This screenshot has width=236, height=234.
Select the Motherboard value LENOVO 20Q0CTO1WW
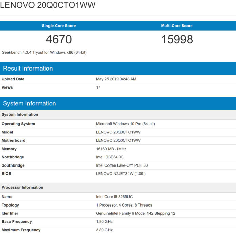pos(118,140)
